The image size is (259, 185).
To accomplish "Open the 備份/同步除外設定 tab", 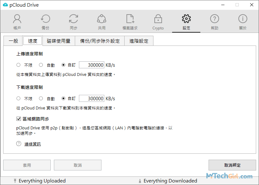I will coord(100,41).
